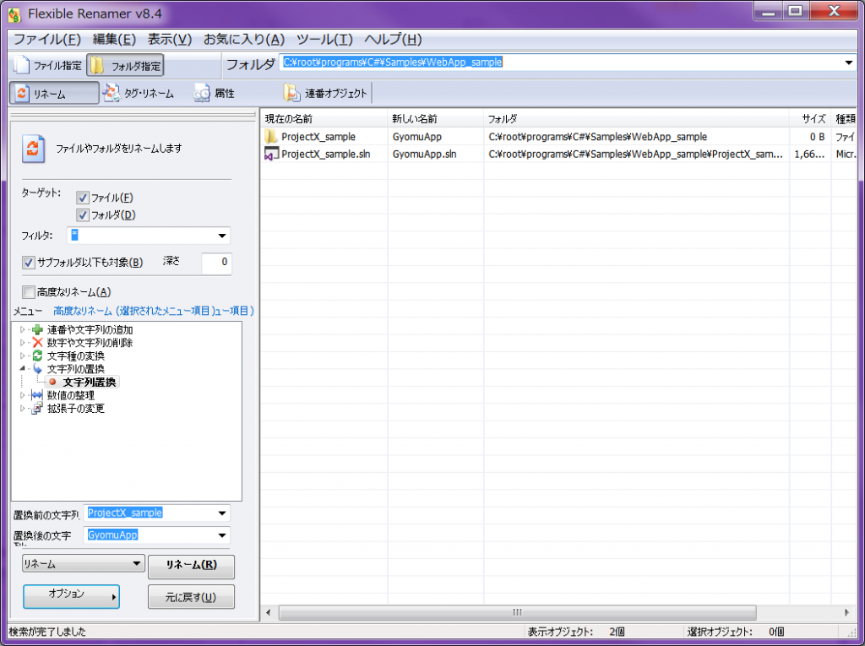Click the green plus icon for 連番や文字列の追加
Screen dimensions: 865x646
37,330
